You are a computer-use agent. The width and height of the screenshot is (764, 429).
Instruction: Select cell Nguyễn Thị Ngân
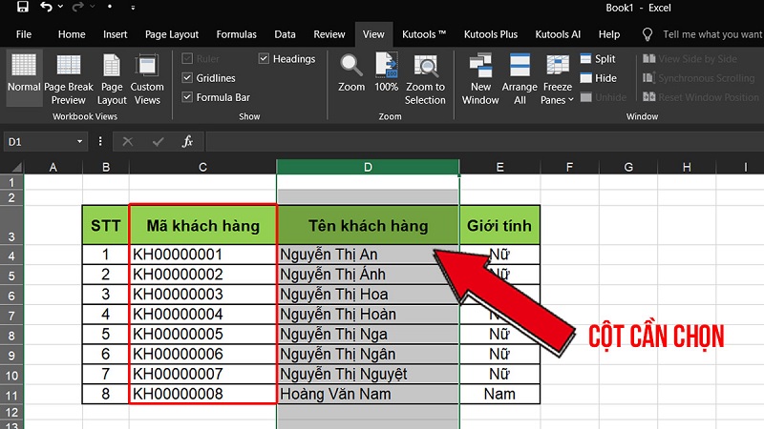click(x=368, y=354)
